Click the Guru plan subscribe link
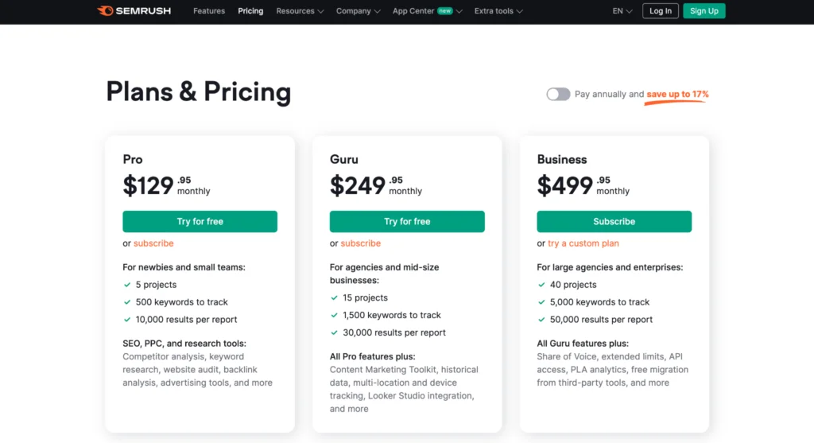 tap(361, 243)
